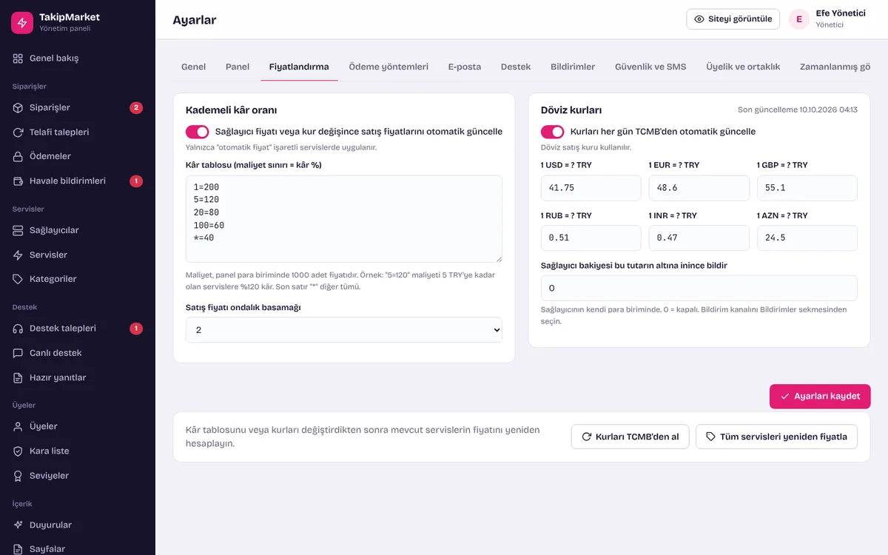This screenshot has height=555, width=888.
Task: Click the Telafi talepleri refresh icon
Action: tap(18, 132)
